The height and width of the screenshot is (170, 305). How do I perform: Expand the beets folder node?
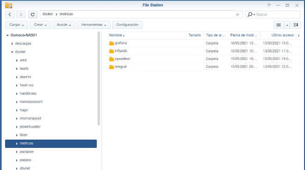point(17,69)
